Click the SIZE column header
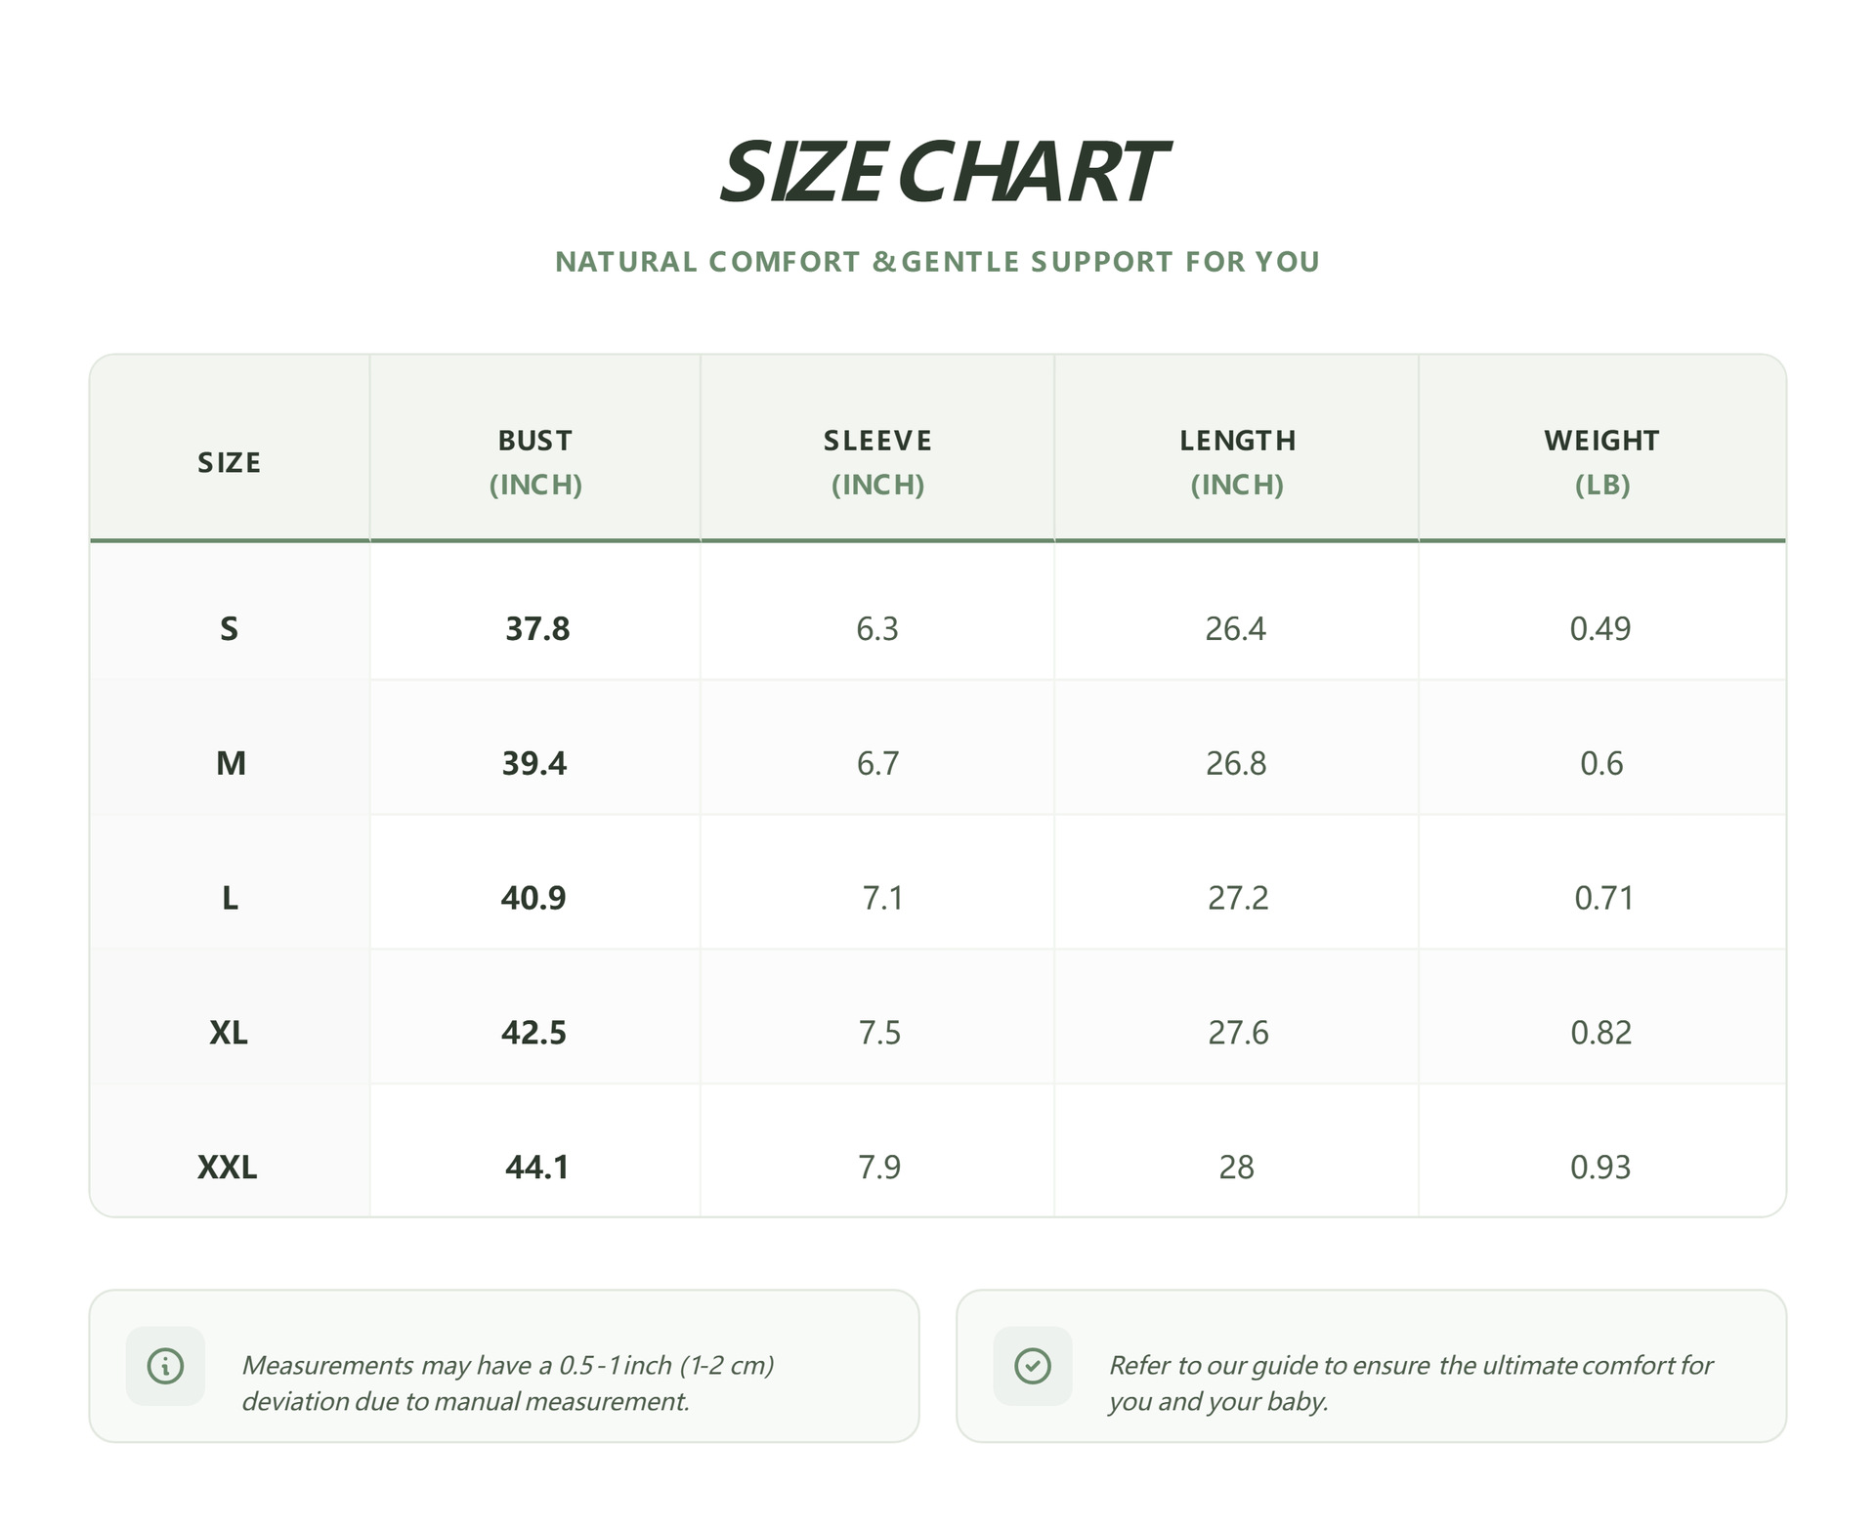The height and width of the screenshot is (1531, 1876). click(230, 462)
